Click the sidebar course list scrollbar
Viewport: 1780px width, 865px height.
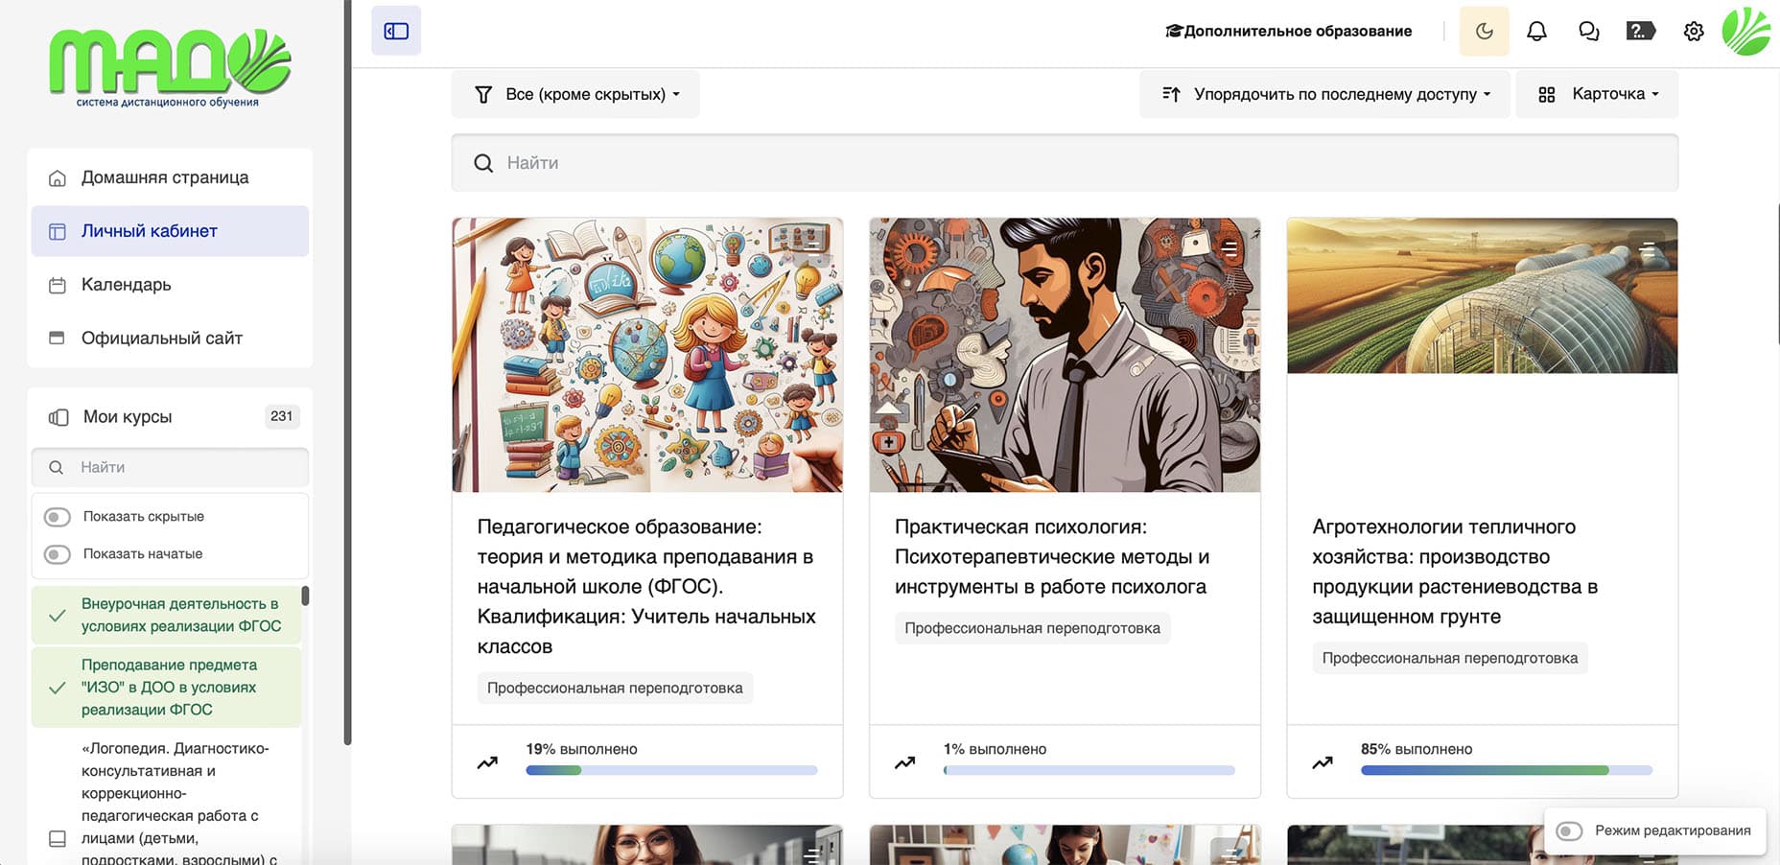[x=305, y=596]
